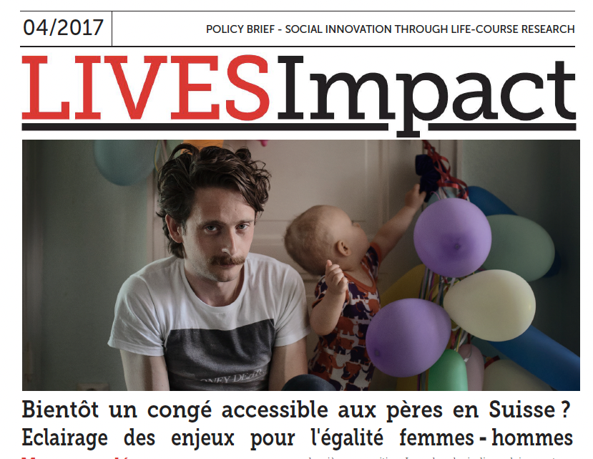Click the thick black underline below the logo

[299, 127]
